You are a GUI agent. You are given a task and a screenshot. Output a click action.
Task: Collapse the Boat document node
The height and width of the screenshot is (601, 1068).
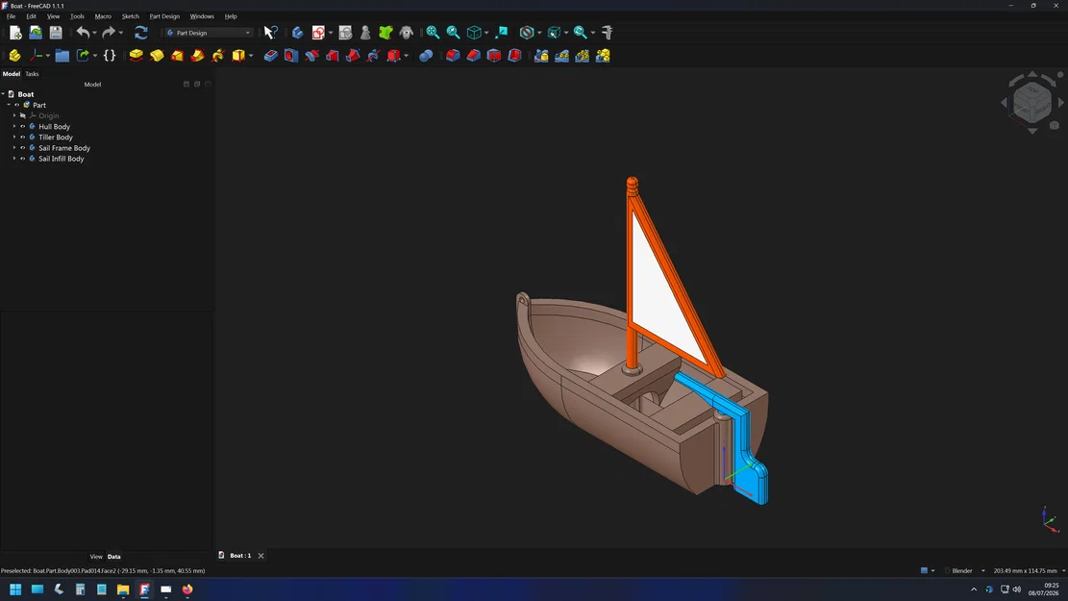click(4, 94)
